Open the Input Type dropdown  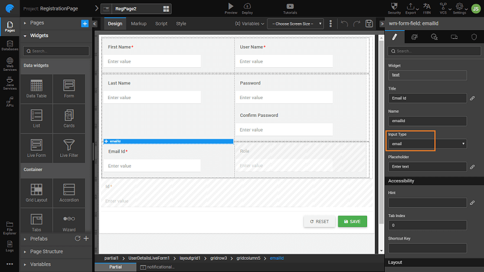tap(427, 143)
